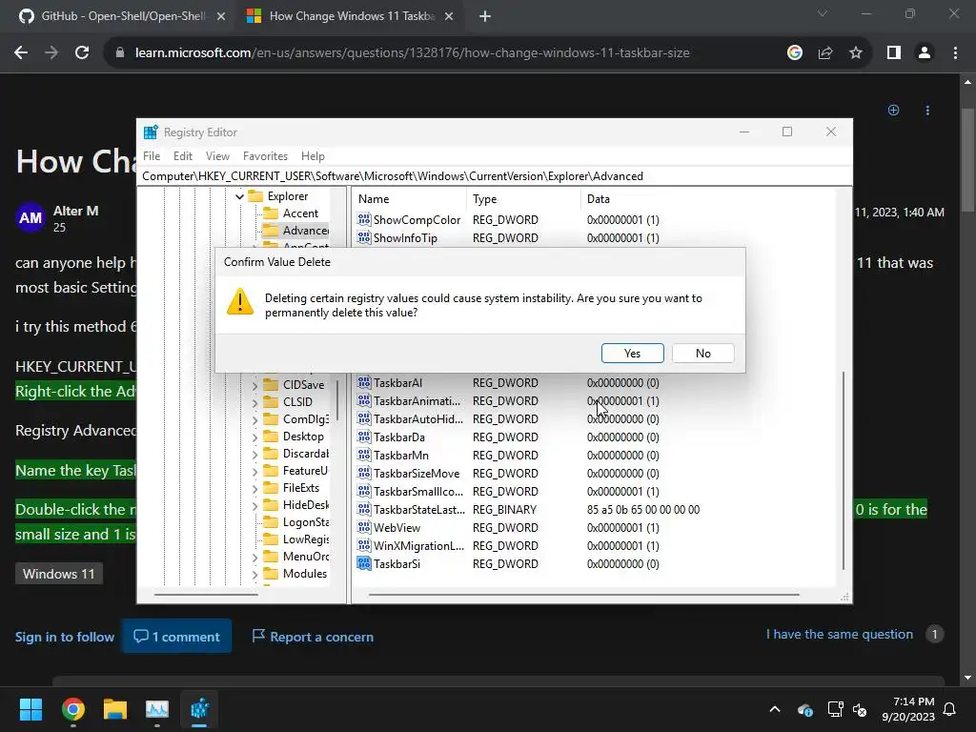Open Chrome side panel icon
The width and height of the screenshot is (976, 732).
pyautogui.click(x=894, y=53)
